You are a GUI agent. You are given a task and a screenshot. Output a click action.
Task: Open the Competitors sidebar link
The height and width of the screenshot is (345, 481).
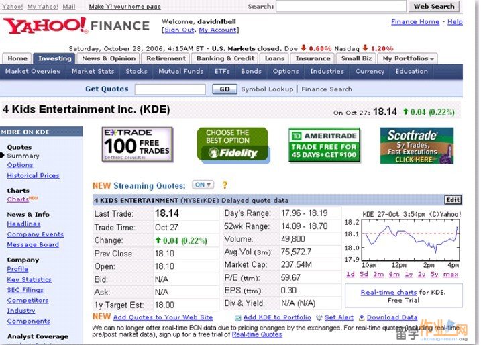tap(28, 301)
